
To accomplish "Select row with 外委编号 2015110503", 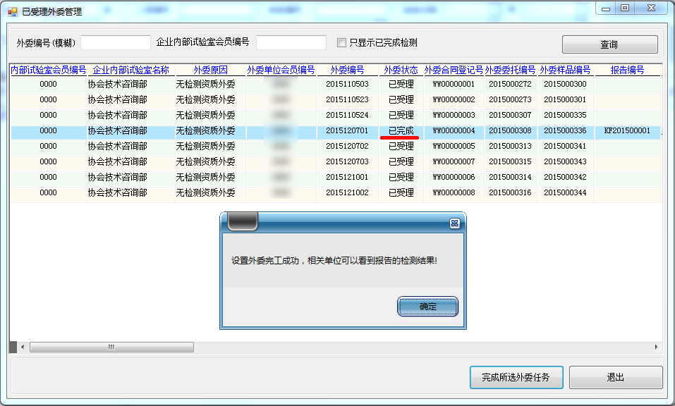I will point(347,85).
